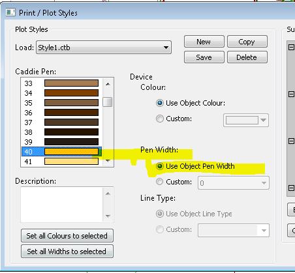Click the down arrow of the pen list scrollbar
This screenshot has width=295, height=273.
108,161
